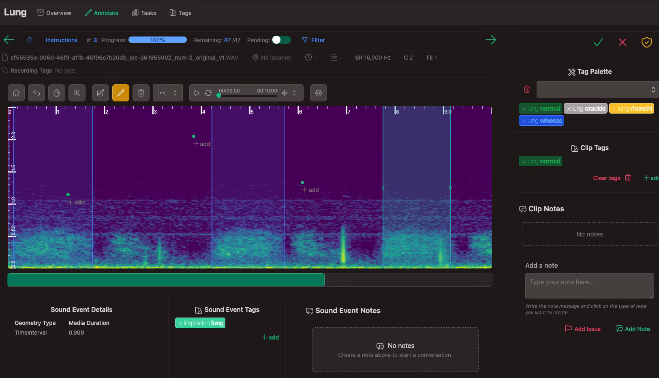Open the playback speed chevron selector

click(x=294, y=93)
